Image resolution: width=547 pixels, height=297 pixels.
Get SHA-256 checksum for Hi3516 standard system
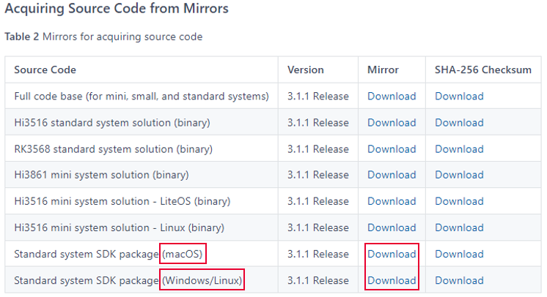pos(459,123)
